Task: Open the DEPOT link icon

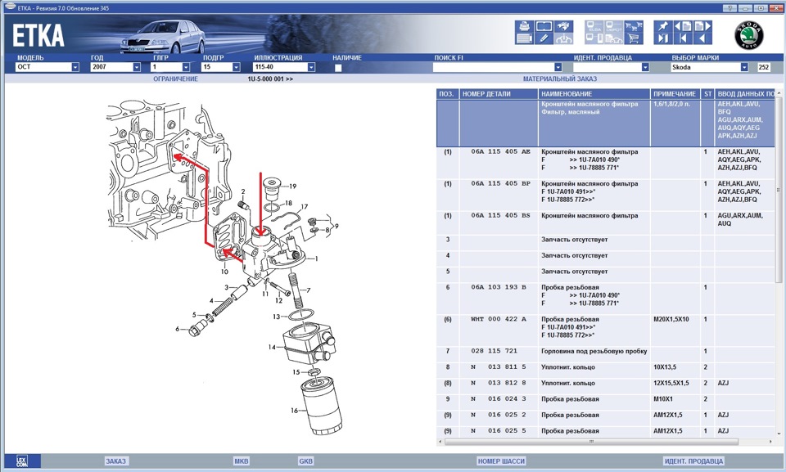Action: [x=613, y=26]
